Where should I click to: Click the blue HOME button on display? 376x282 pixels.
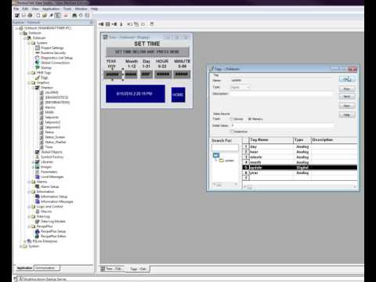(179, 95)
